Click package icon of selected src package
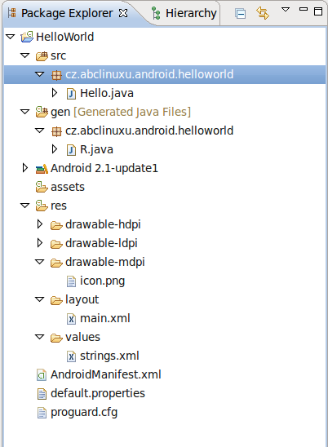The height and width of the screenshot is (447, 328). (56, 75)
